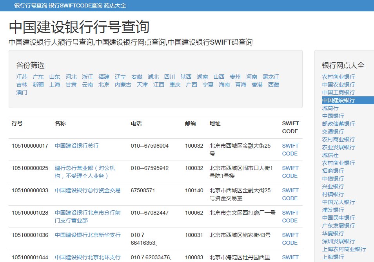Select 兴业银行 in sidebar
Screen dimensions: 374x262
point(333,186)
